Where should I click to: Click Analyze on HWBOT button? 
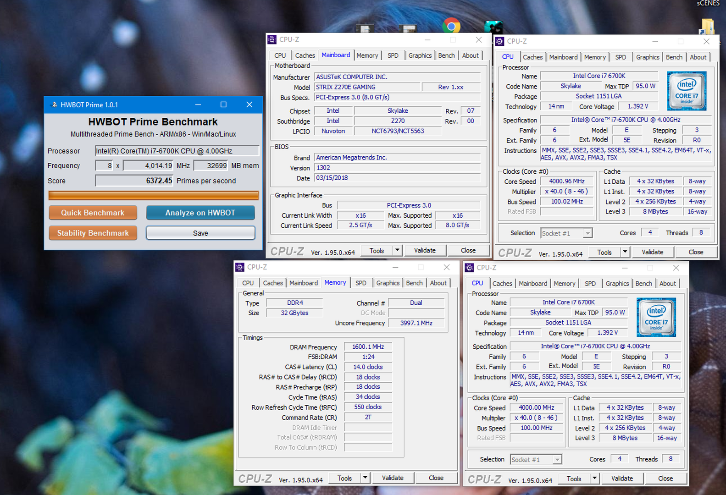(x=200, y=213)
